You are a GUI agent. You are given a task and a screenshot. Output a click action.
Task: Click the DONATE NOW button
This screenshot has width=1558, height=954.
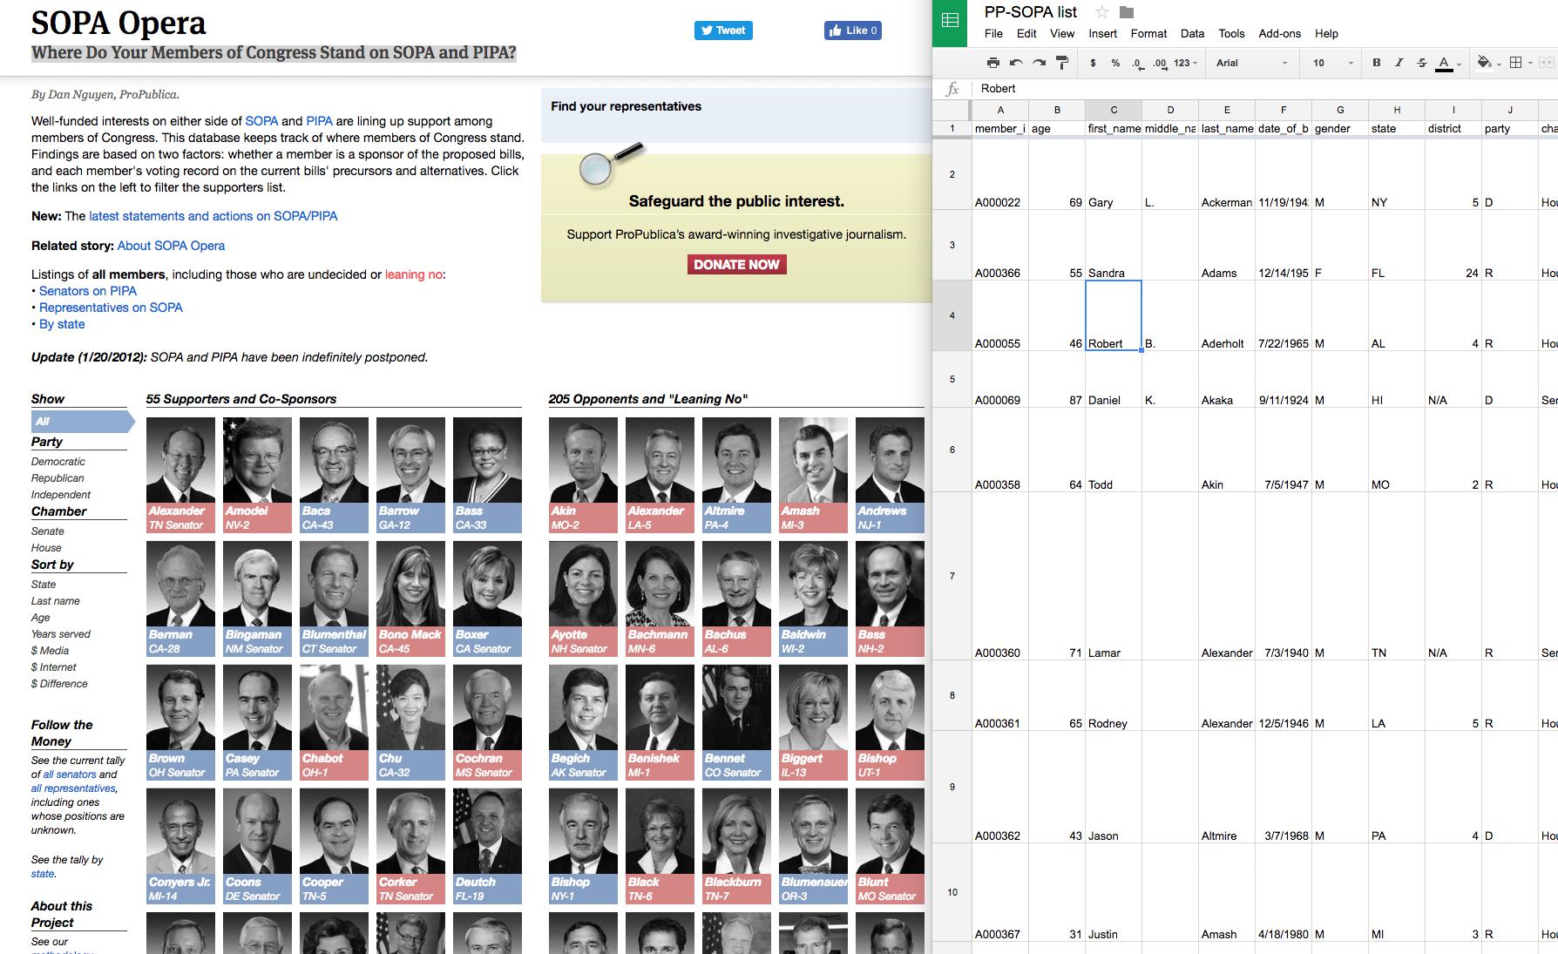tap(736, 264)
